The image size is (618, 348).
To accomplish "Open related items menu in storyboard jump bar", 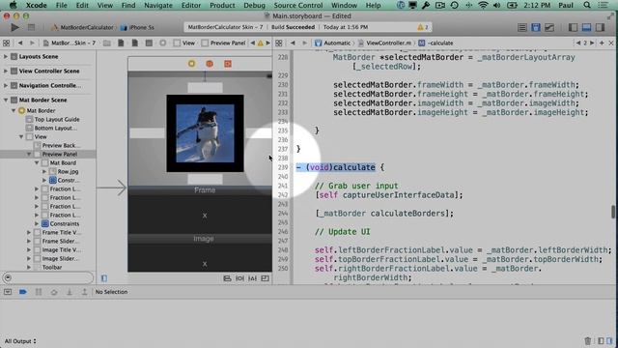I will point(7,43).
